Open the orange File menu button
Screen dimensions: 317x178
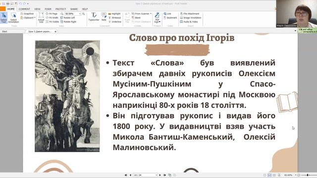[2, 9]
